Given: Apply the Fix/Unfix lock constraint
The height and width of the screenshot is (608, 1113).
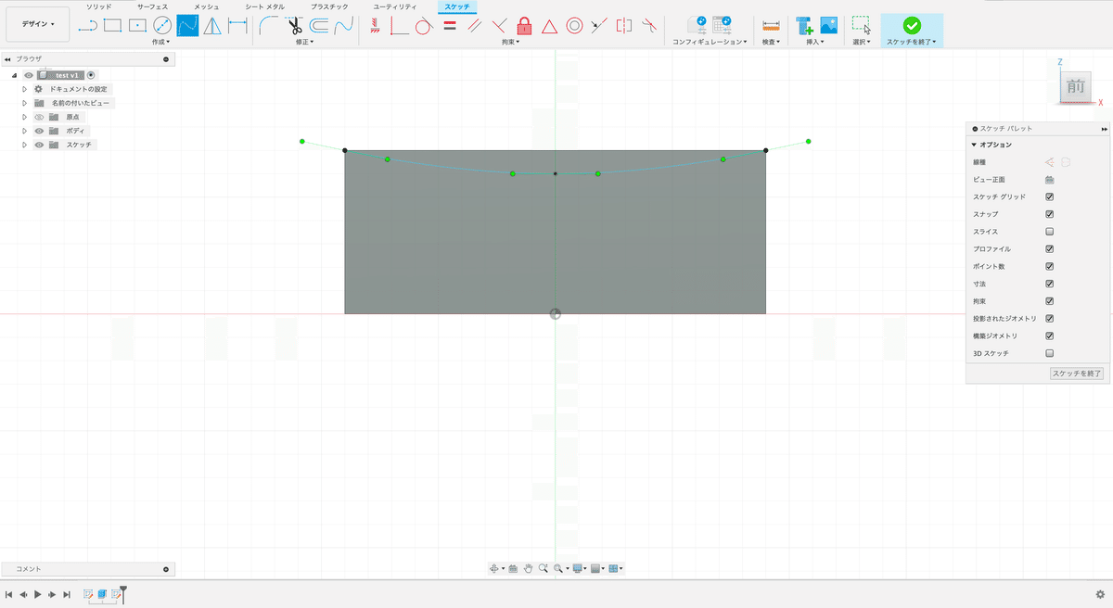Looking at the screenshot, I should 524,26.
